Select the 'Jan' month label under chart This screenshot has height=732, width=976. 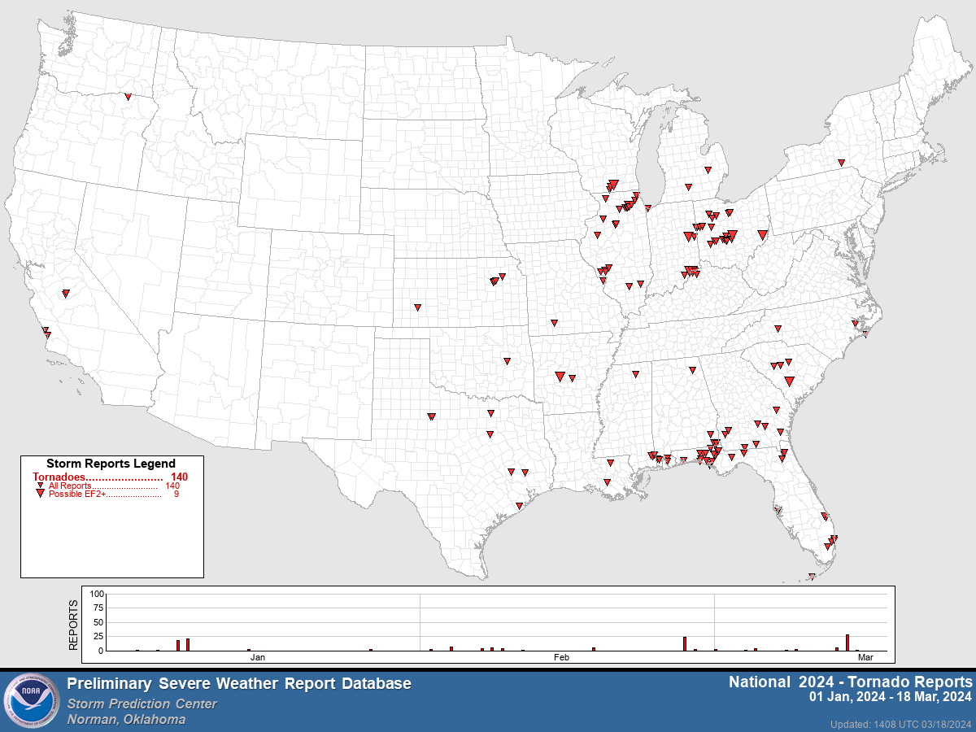[258, 656]
